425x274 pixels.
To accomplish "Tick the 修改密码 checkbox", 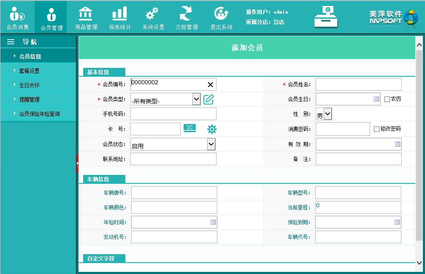I will [376, 129].
